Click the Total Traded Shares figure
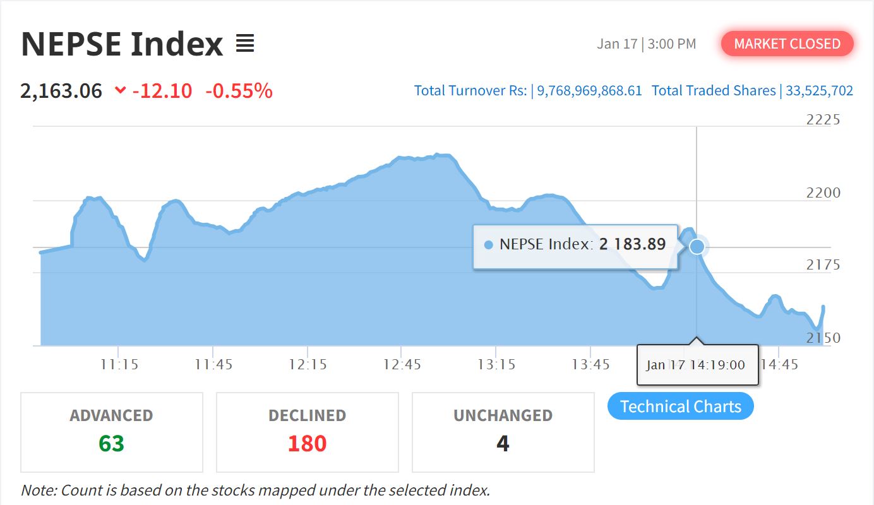 [820, 91]
